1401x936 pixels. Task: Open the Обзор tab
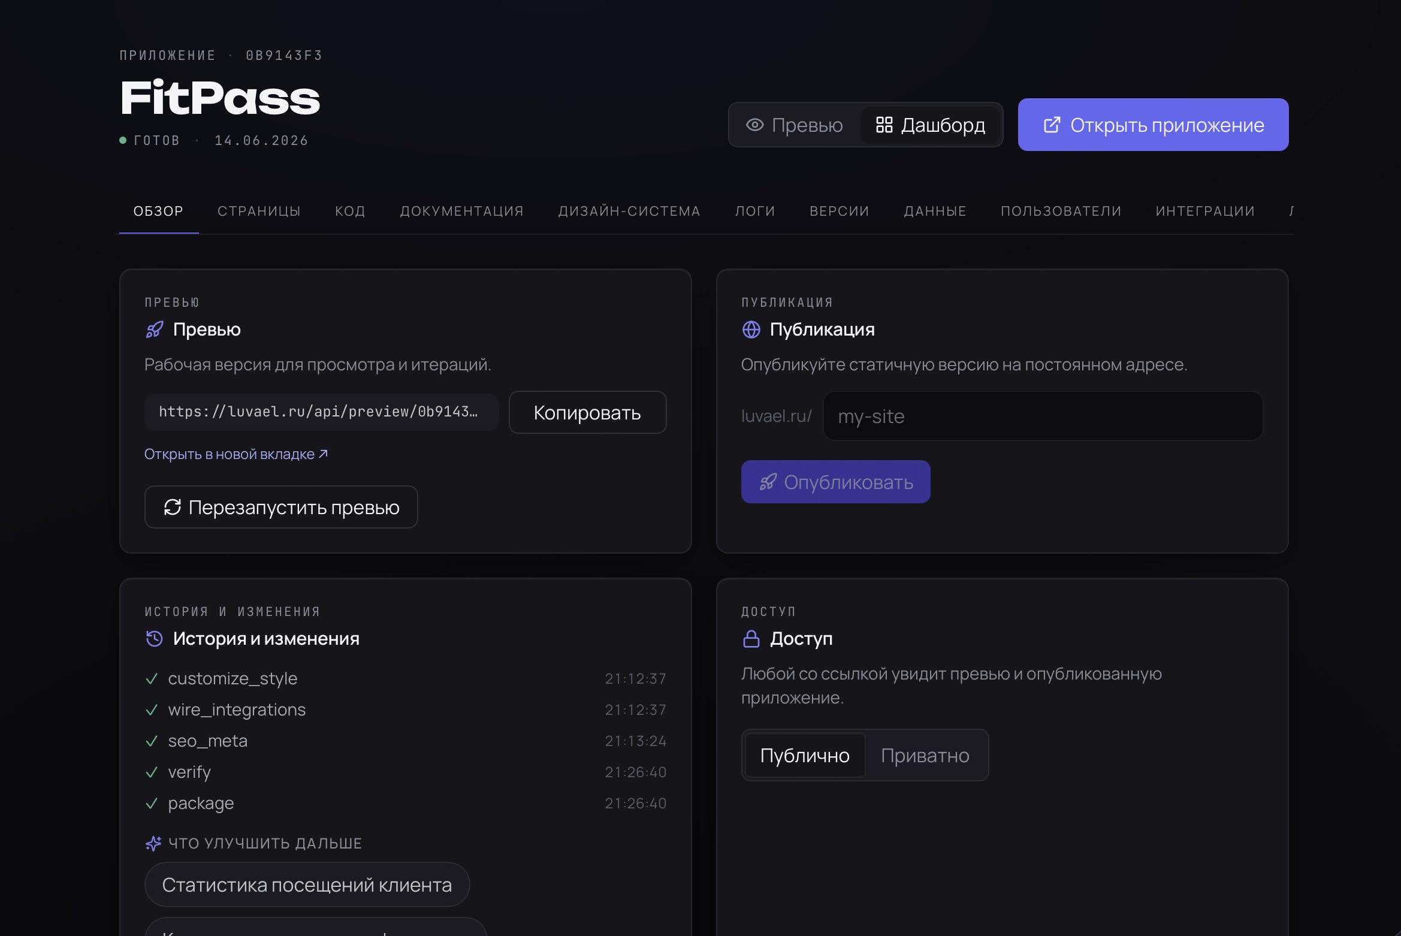tap(159, 211)
